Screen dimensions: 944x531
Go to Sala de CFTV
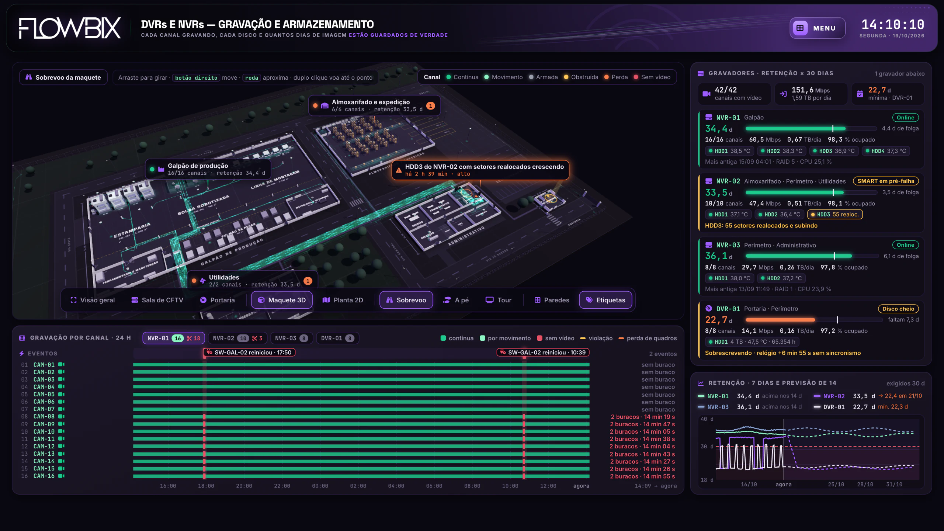(x=157, y=300)
